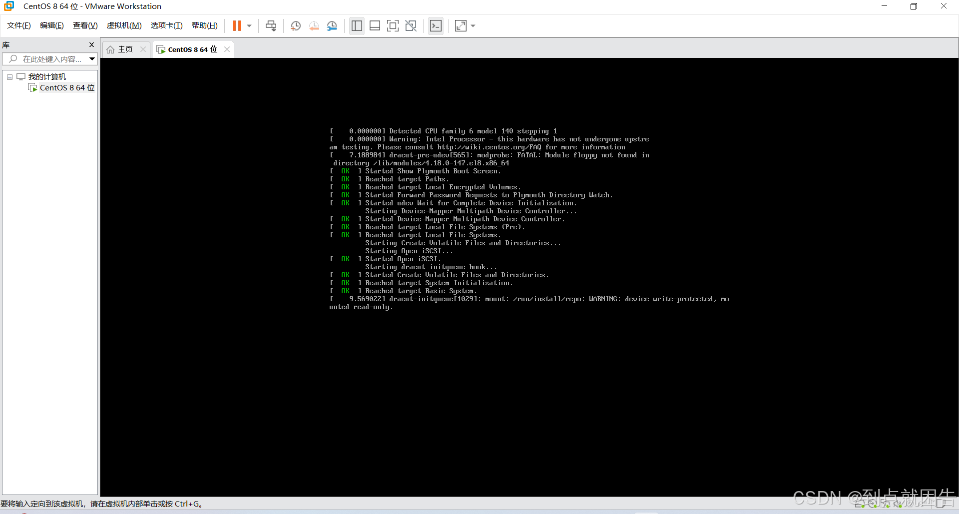Click the stretch guest display icon
The image size is (959, 514).
(461, 26)
